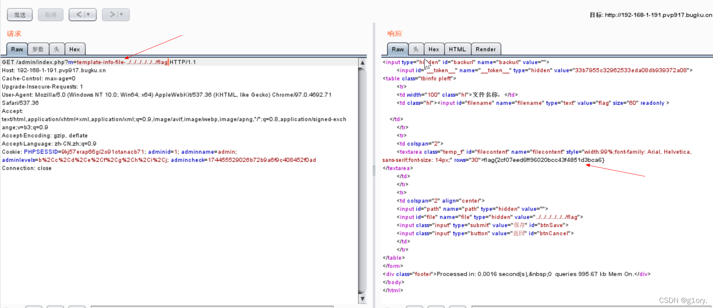713x308 pixels.
Task: Click the request scrollbar down arrow
Action: 362,299
